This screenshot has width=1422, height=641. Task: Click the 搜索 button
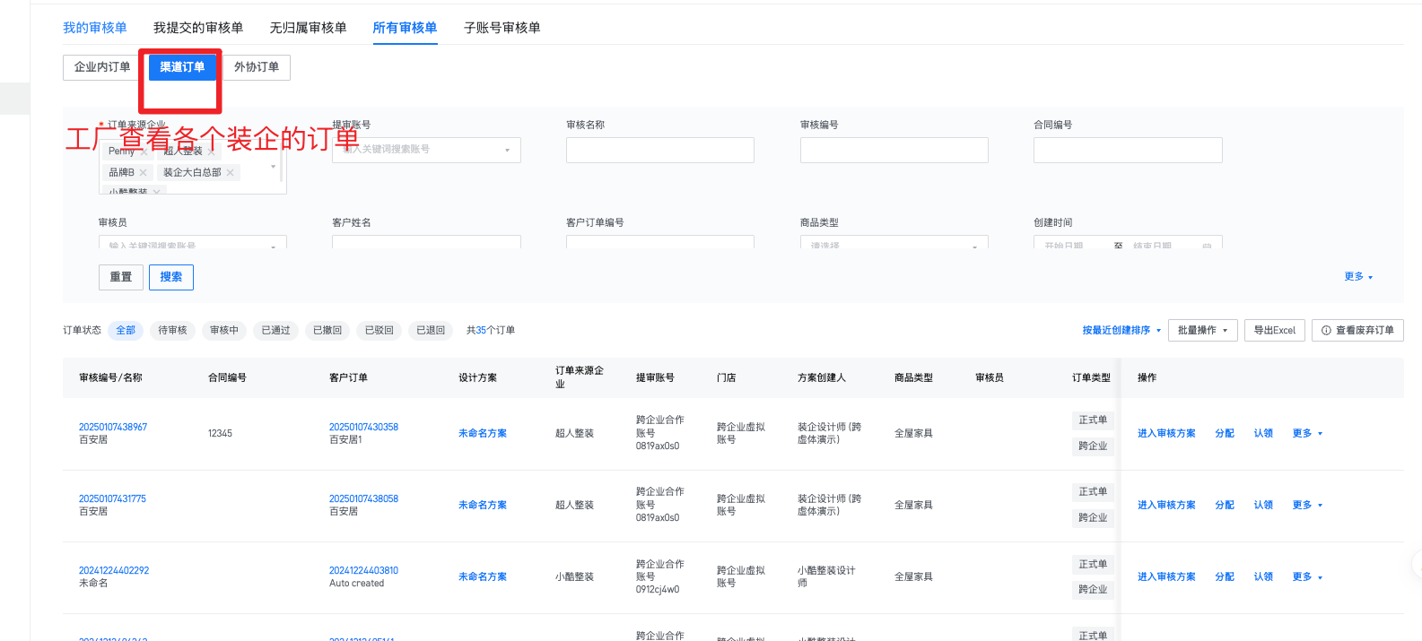tap(170, 277)
